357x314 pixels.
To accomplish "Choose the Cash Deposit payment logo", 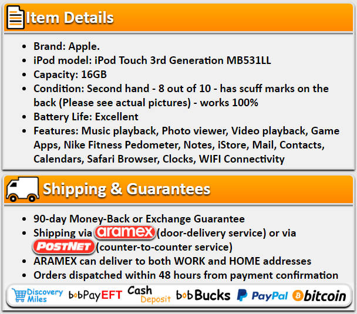I will pyautogui.click(x=149, y=295).
